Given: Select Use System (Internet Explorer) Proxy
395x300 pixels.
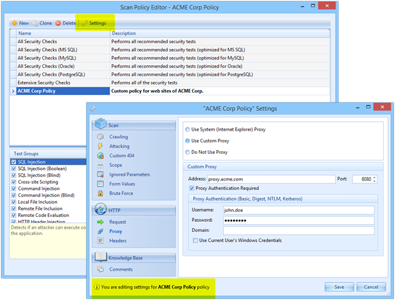Looking at the screenshot, I should point(187,129).
